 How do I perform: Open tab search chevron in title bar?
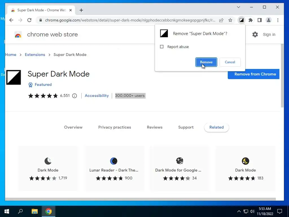(x=238, y=7)
